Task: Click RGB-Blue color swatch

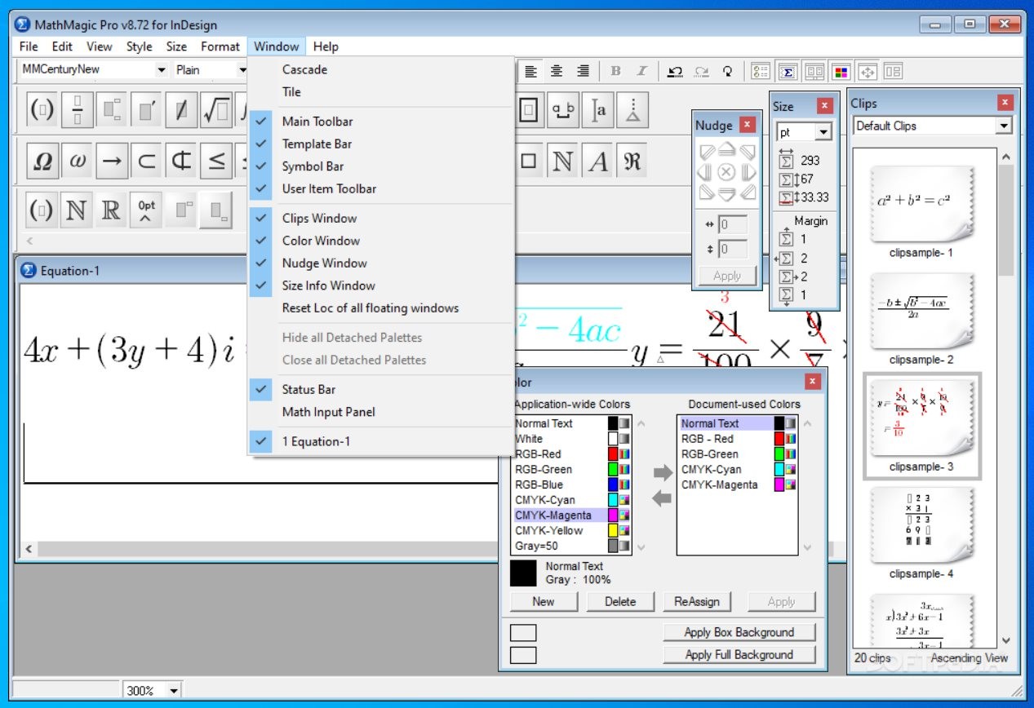Action: (x=613, y=485)
